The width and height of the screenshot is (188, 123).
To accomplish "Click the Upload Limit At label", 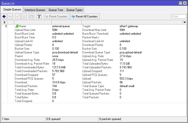I will coord(24,41).
